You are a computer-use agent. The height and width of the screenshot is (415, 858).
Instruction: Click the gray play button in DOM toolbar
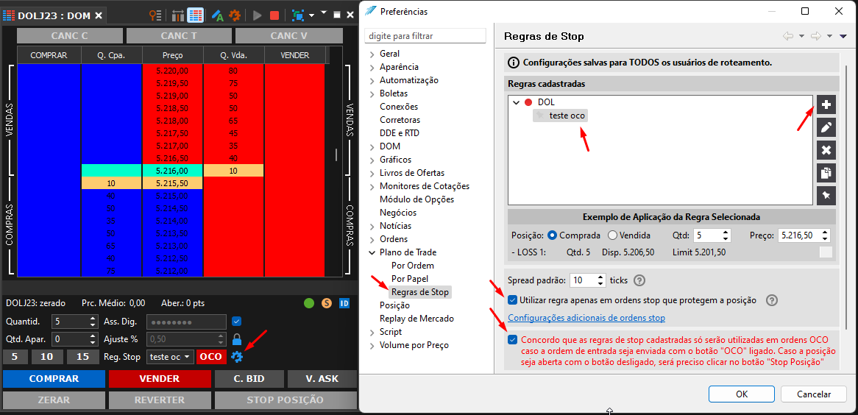pyautogui.click(x=258, y=16)
